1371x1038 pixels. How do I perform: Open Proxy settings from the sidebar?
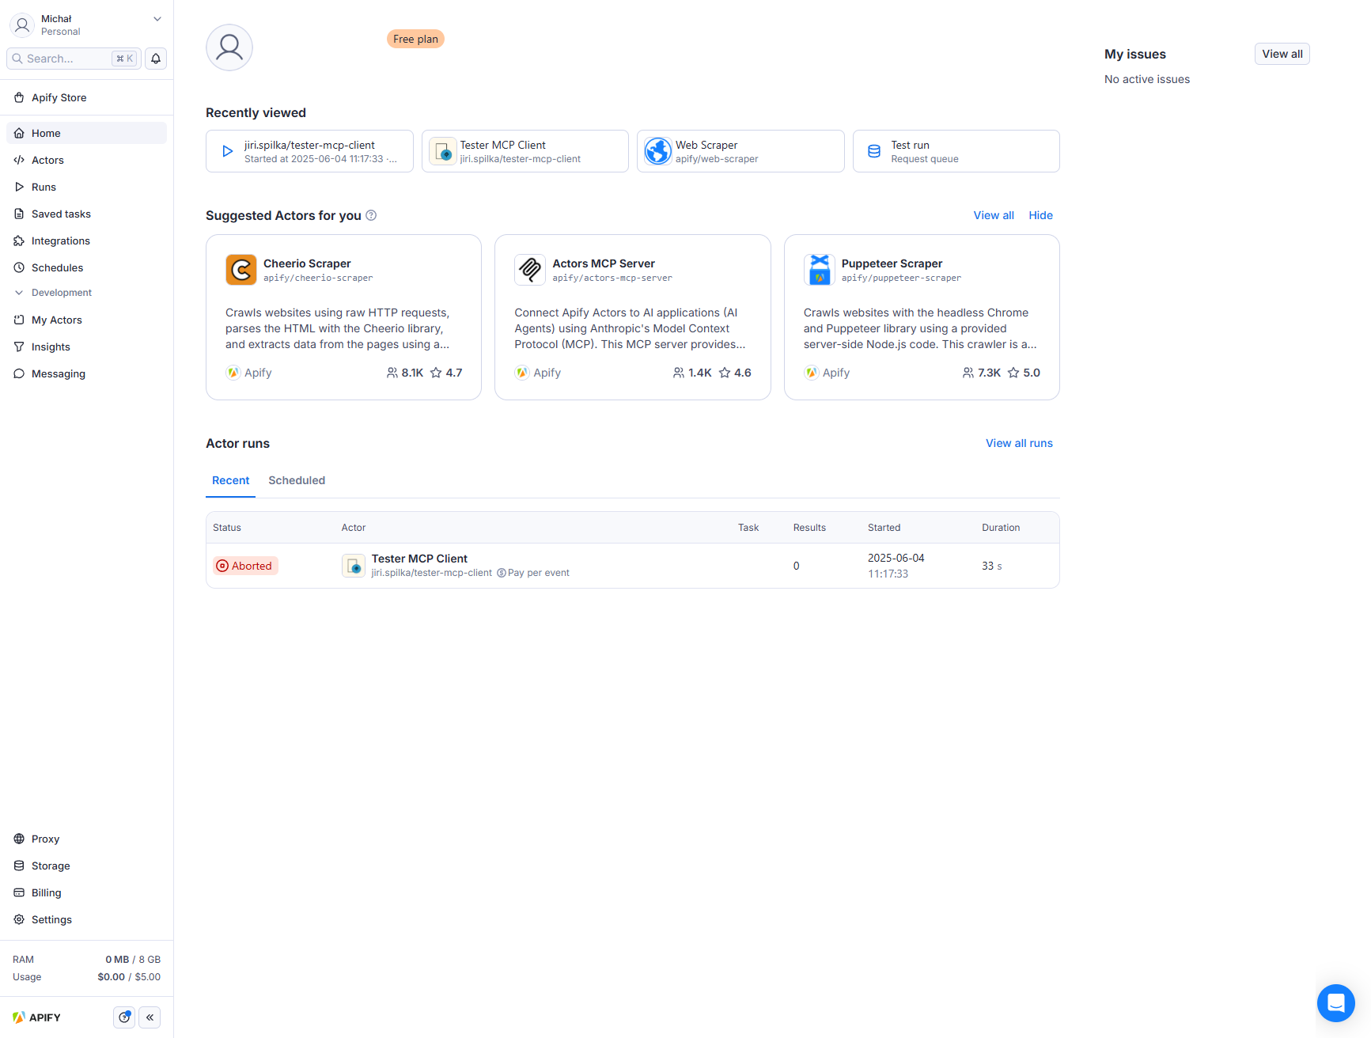45,839
